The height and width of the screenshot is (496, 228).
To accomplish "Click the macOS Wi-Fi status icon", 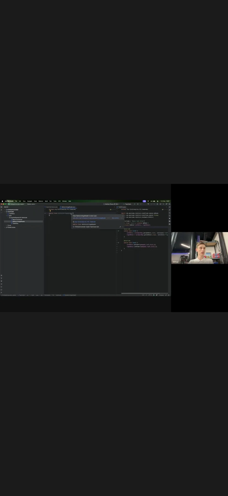I will 148,201.
